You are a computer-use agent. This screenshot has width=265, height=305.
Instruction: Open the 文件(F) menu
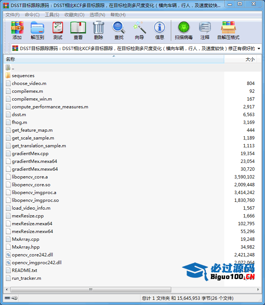coord(13,15)
